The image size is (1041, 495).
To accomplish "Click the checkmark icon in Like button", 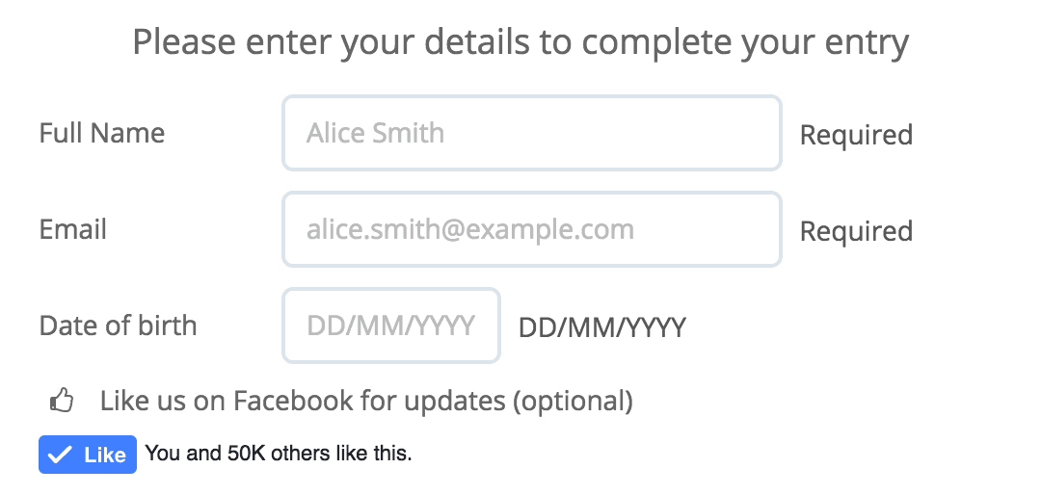I will point(61,456).
